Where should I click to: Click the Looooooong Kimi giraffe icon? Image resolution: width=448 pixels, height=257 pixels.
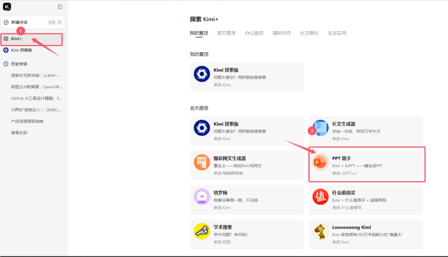coord(321,231)
